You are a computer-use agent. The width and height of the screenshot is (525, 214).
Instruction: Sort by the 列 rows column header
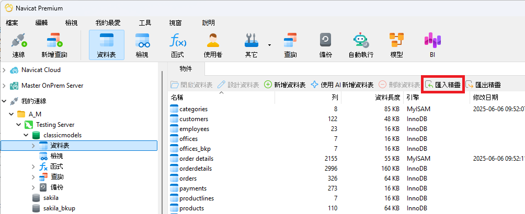pyautogui.click(x=307, y=97)
